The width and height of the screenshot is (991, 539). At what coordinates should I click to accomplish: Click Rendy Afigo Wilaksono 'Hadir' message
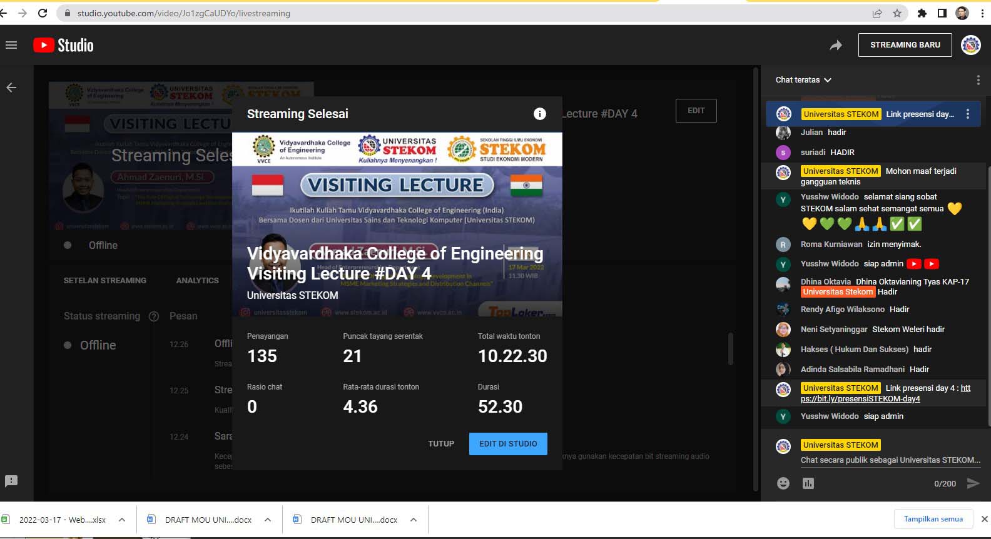point(873,310)
